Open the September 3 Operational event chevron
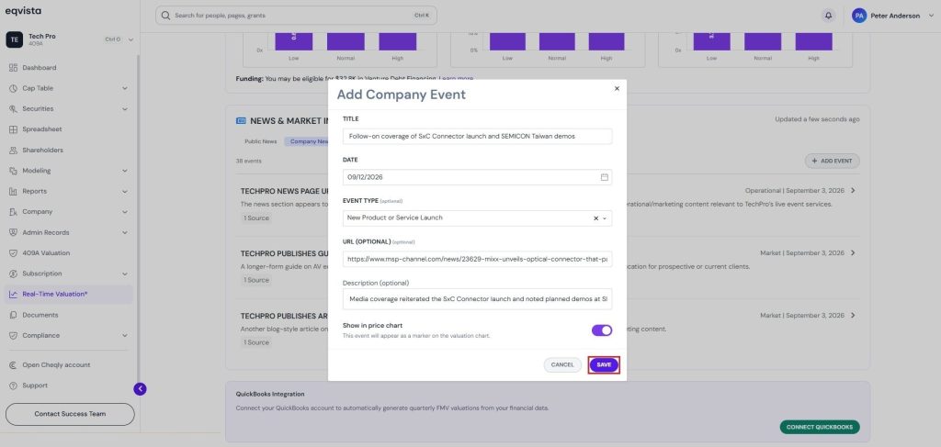Image resolution: width=941 pixels, height=447 pixels. (853, 191)
